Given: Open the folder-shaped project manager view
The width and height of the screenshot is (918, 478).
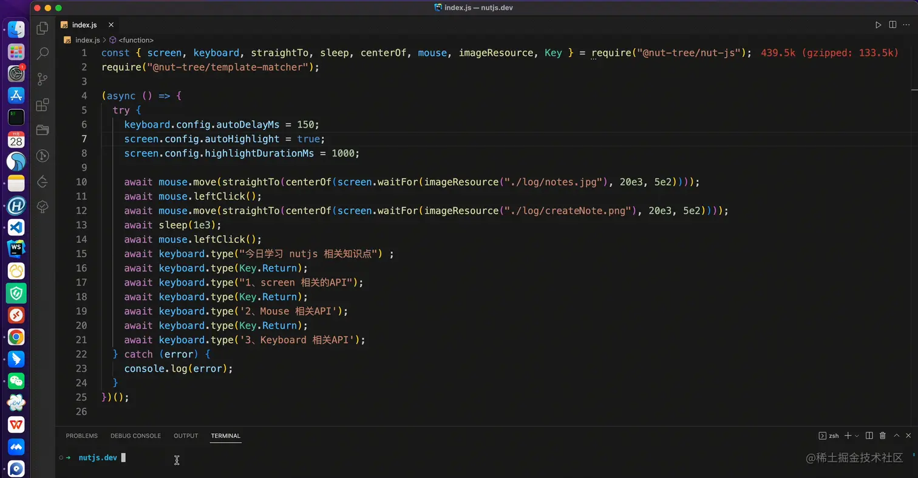Looking at the screenshot, I should click(x=42, y=130).
